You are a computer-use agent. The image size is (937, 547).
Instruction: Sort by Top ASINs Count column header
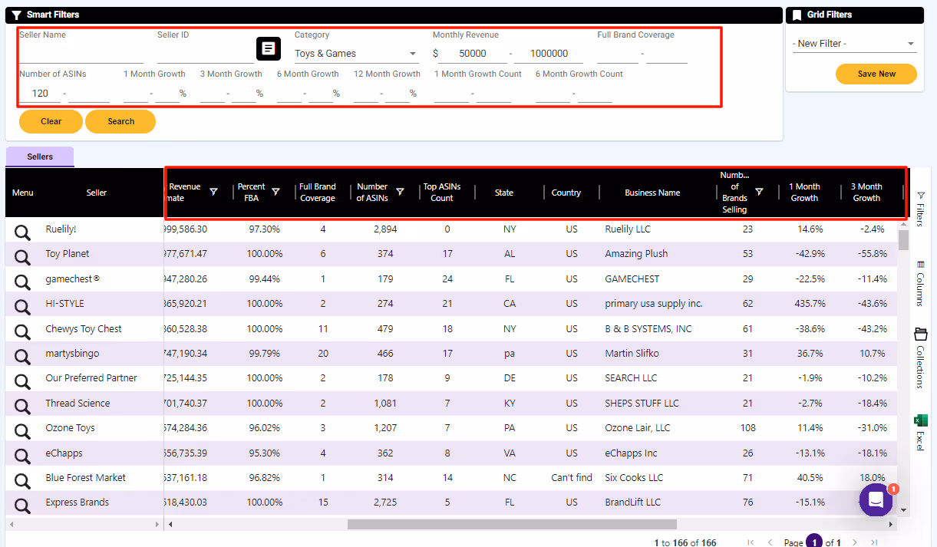tap(442, 193)
